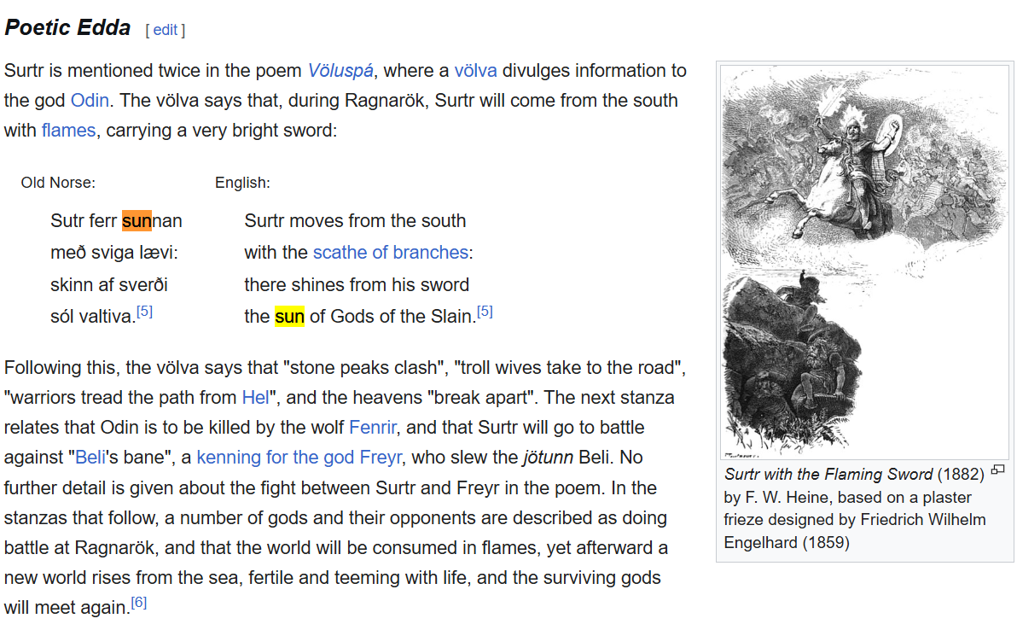Viewport: 1017px width, 636px height.
Task: Open the Beli link
Action: [x=90, y=457]
